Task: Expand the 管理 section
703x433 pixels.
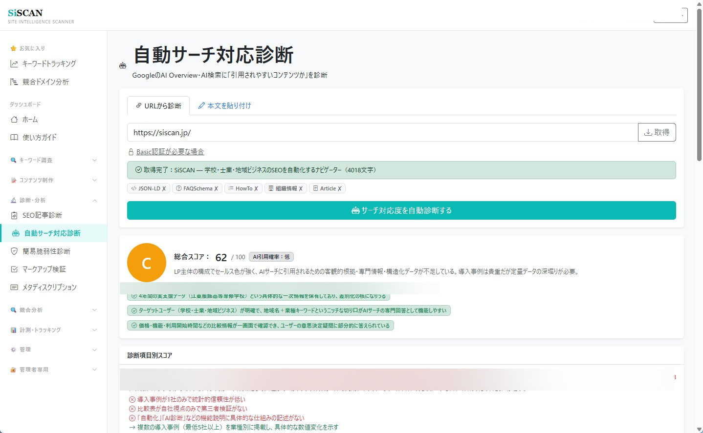Action: (53, 350)
